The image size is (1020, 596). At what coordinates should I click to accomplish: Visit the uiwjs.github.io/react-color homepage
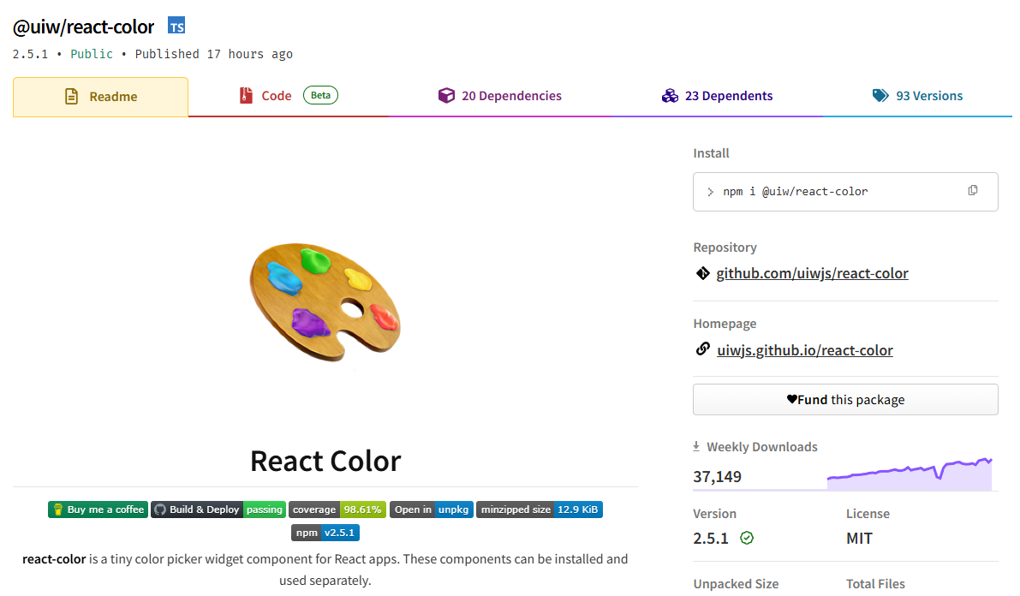[x=804, y=349]
